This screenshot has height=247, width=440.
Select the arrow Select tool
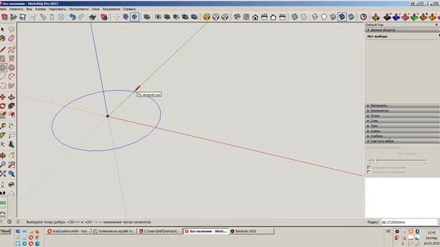coord(3,29)
